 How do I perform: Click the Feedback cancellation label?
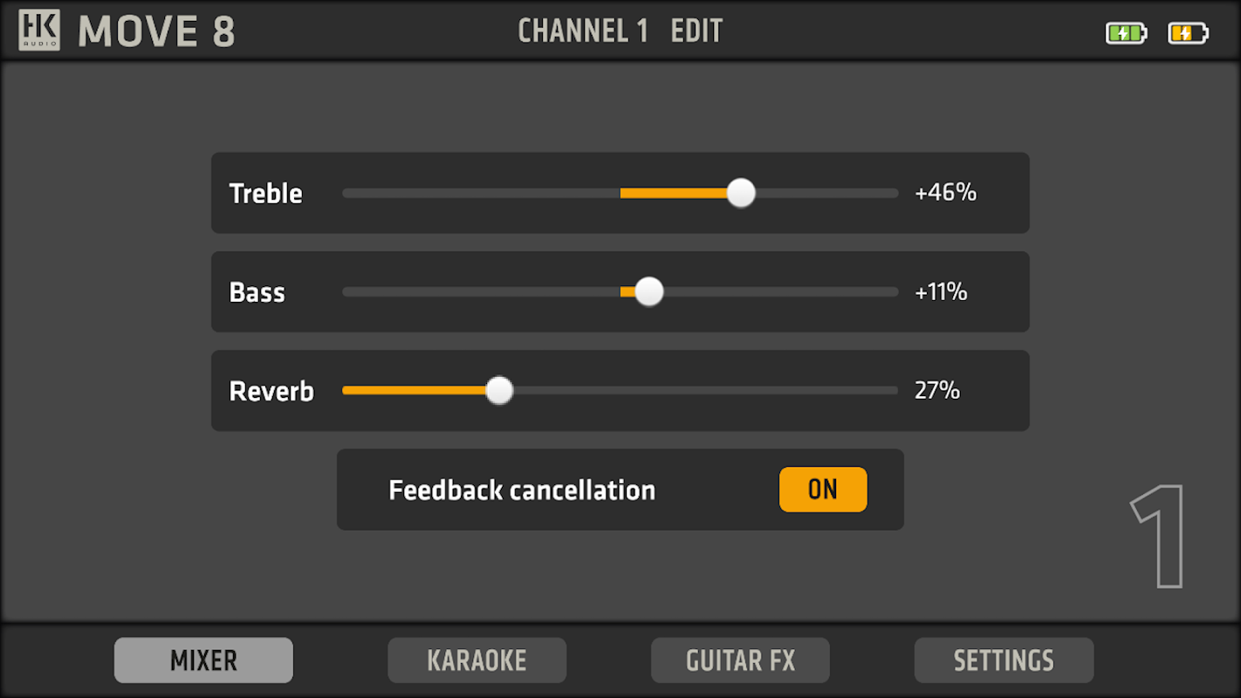click(x=522, y=490)
